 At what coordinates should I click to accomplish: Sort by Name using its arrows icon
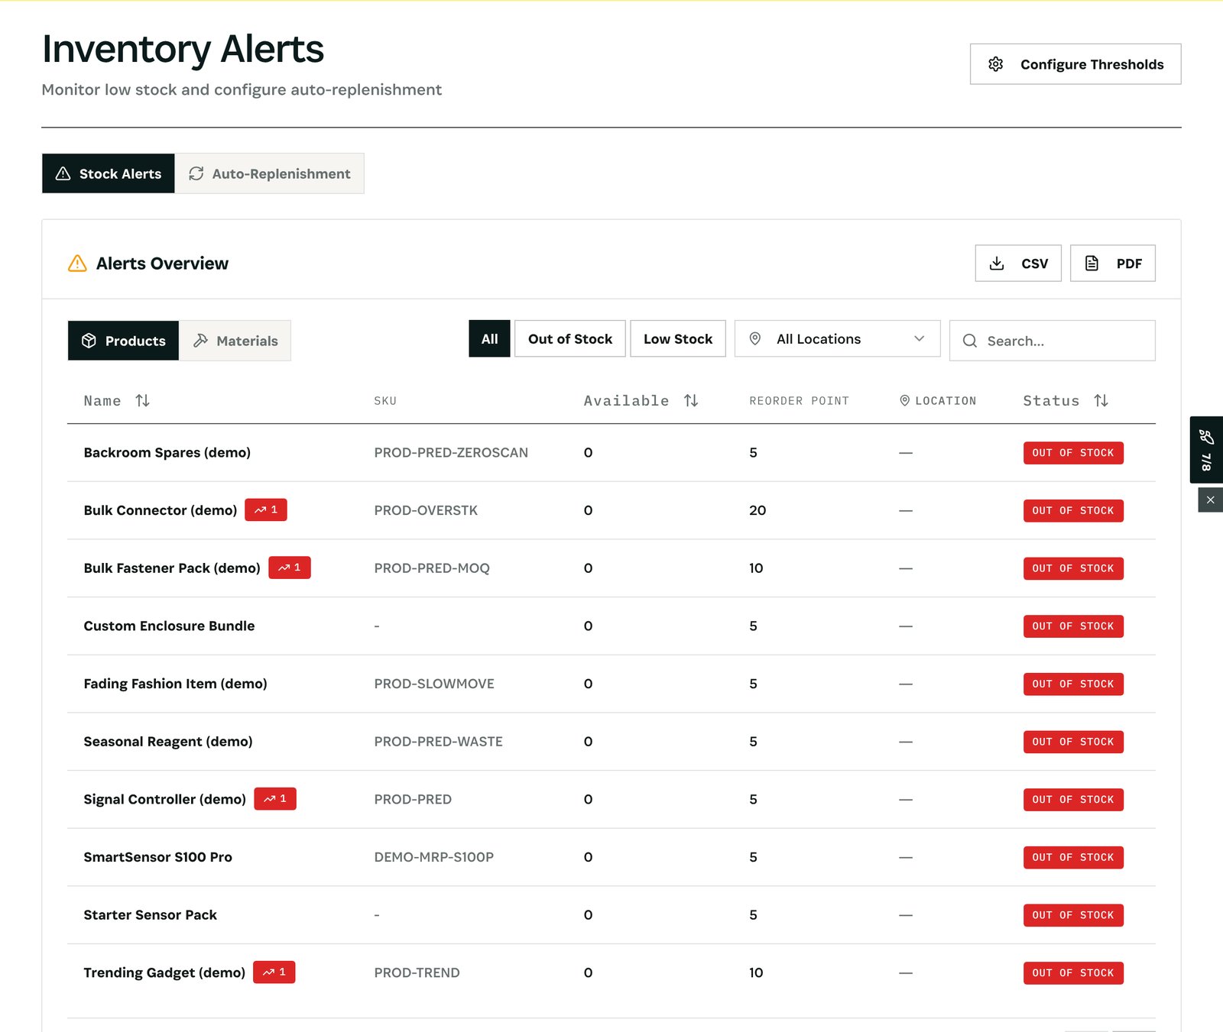142,400
